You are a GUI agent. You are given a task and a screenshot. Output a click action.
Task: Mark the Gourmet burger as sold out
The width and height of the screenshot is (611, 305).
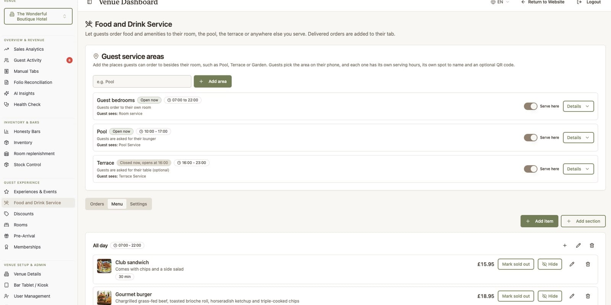pos(516,296)
